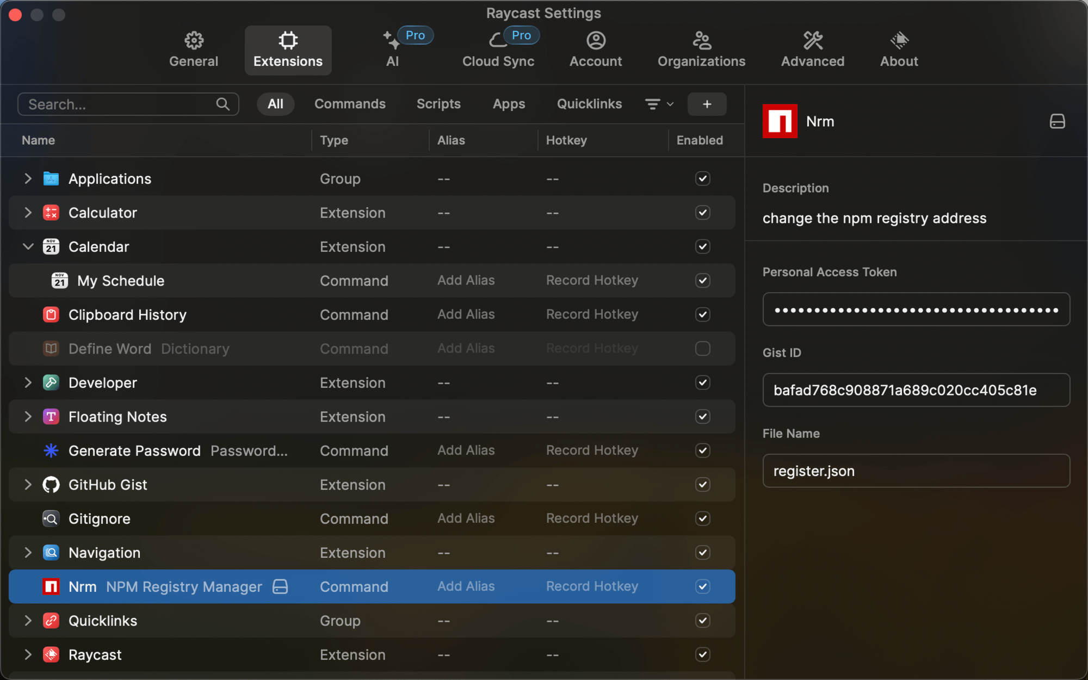1088x680 pixels.
Task: Add Alias for Gitignore command
Action: coord(466,518)
